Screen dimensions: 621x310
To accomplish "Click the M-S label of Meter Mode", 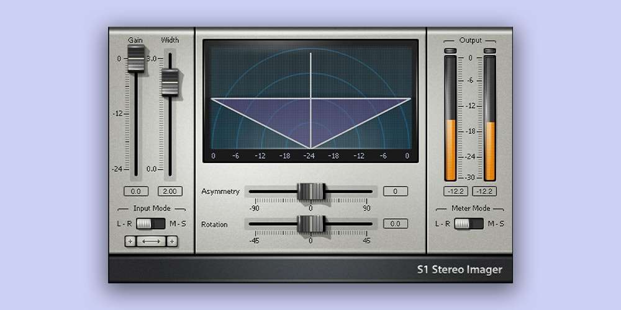I will [x=496, y=224].
